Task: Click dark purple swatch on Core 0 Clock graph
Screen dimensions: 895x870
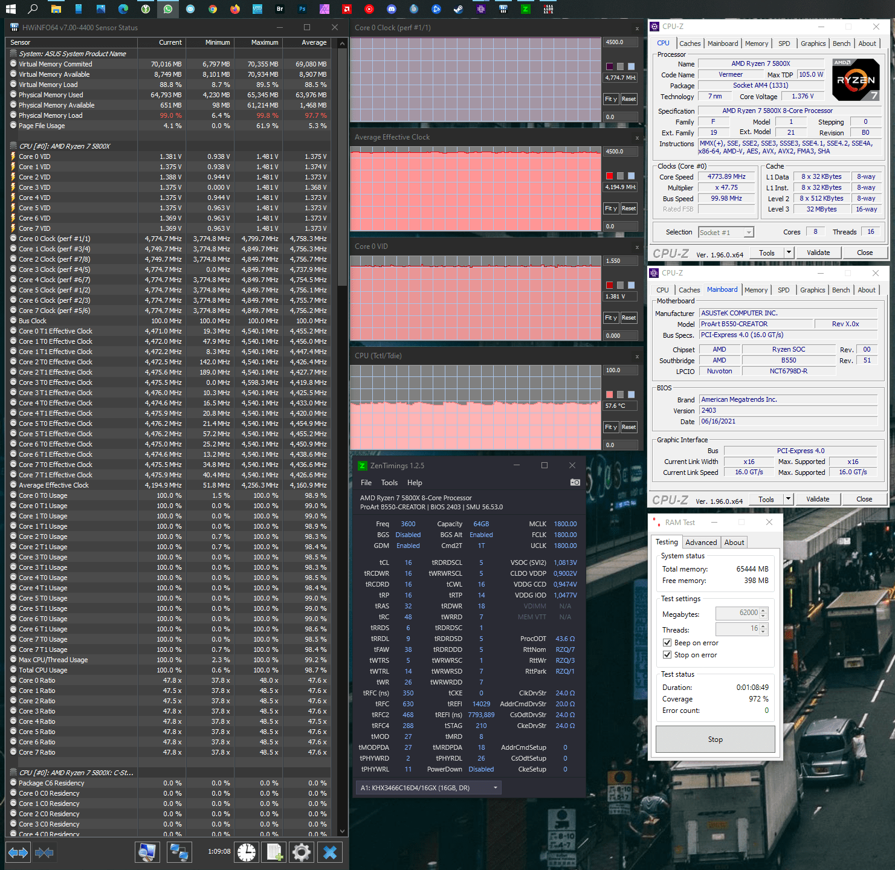Action: click(610, 66)
